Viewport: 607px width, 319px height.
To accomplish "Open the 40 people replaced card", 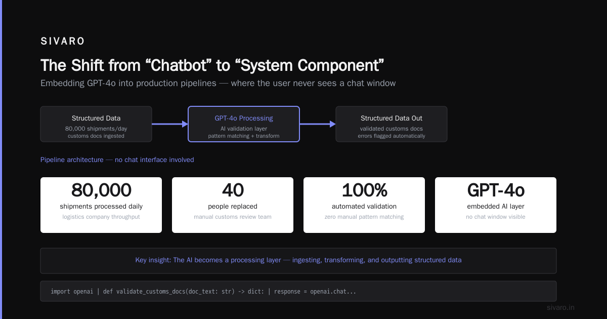I will 233,205.
